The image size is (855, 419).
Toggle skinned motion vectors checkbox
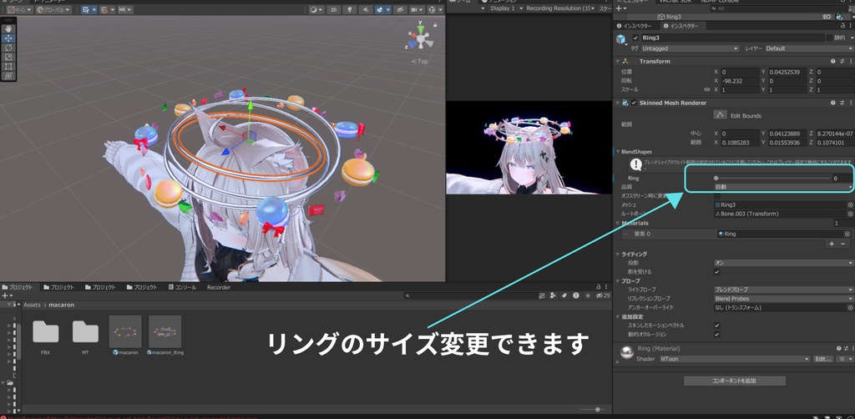point(717,326)
